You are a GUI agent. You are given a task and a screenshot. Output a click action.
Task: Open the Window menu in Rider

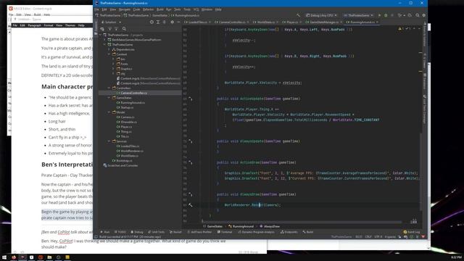[207, 9]
